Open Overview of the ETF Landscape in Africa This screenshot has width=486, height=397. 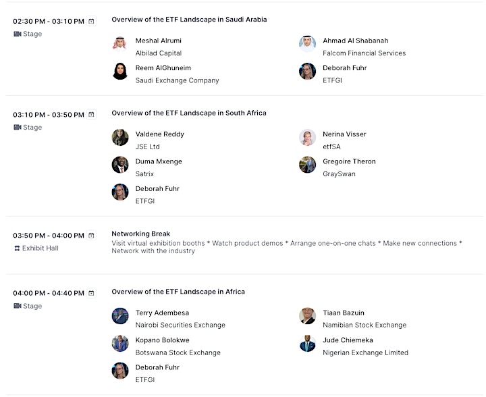tap(178, 292)
